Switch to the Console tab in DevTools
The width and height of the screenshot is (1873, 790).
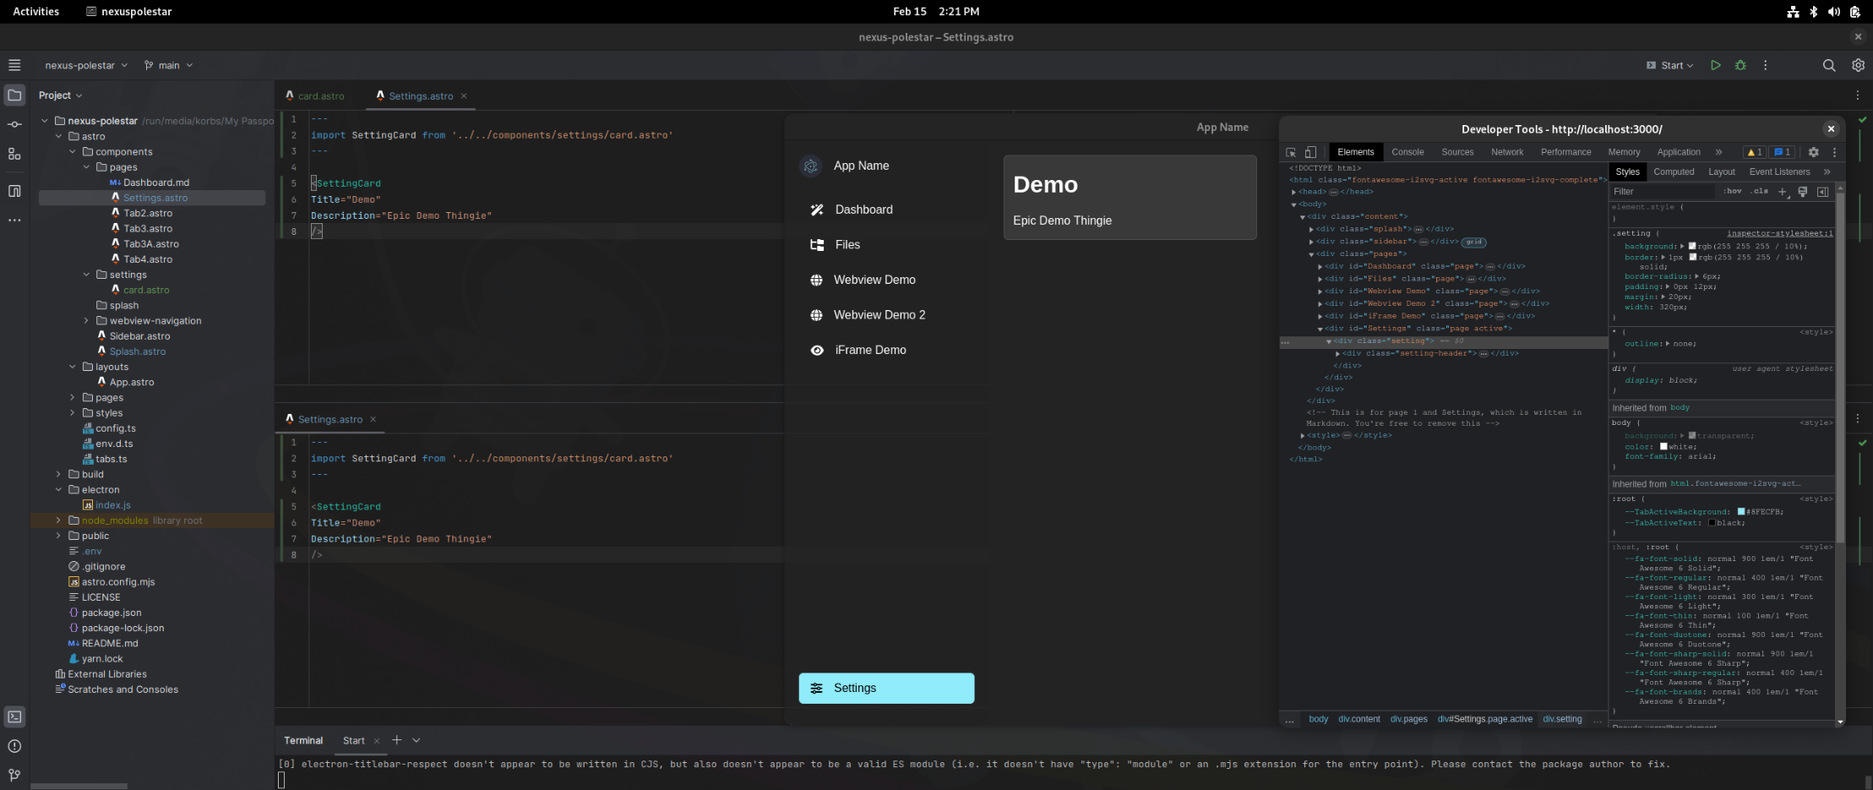click(1407, 152)
